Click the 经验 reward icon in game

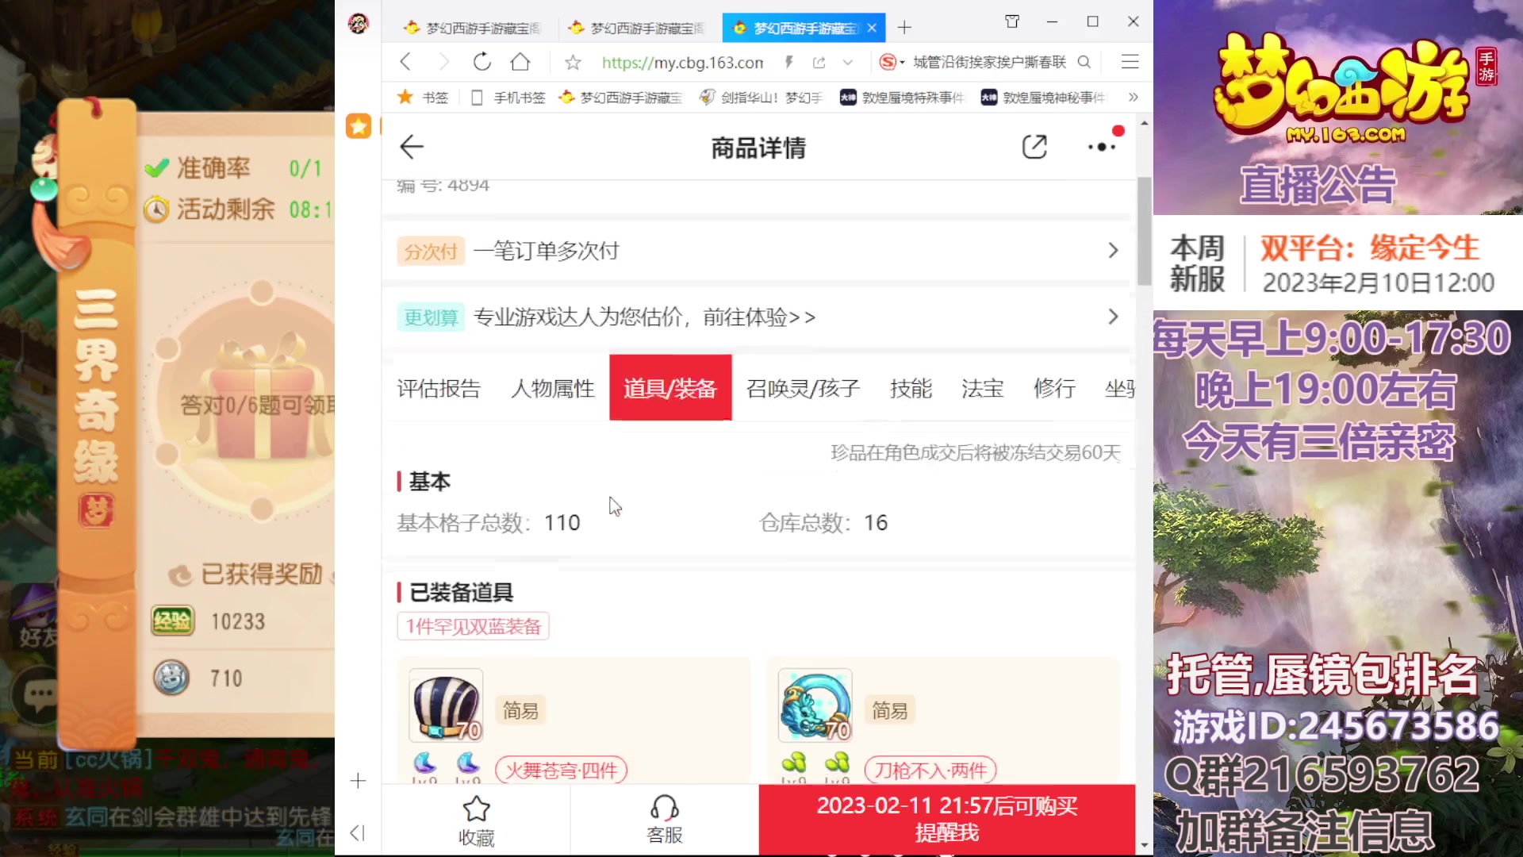point(172,621)
